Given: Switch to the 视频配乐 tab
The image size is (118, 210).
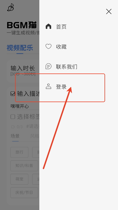Looking at the screenshot, I should point(20,48).
